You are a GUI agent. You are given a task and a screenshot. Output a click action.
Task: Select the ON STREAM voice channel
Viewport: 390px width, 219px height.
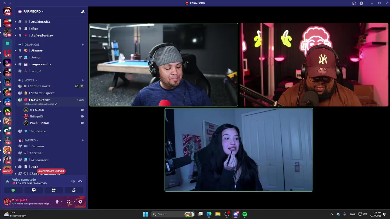[51, 100]
